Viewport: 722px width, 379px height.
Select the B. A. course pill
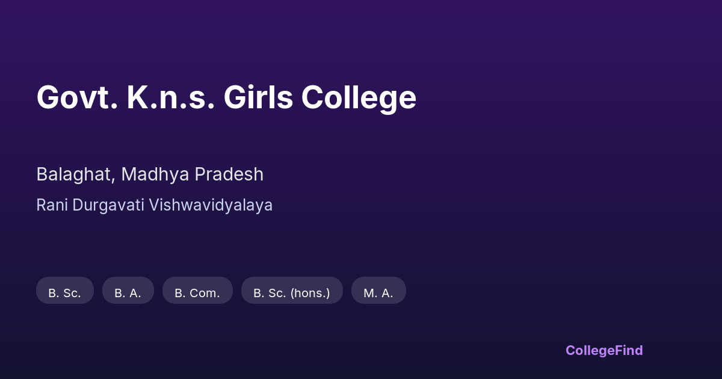tap(128, 292)
